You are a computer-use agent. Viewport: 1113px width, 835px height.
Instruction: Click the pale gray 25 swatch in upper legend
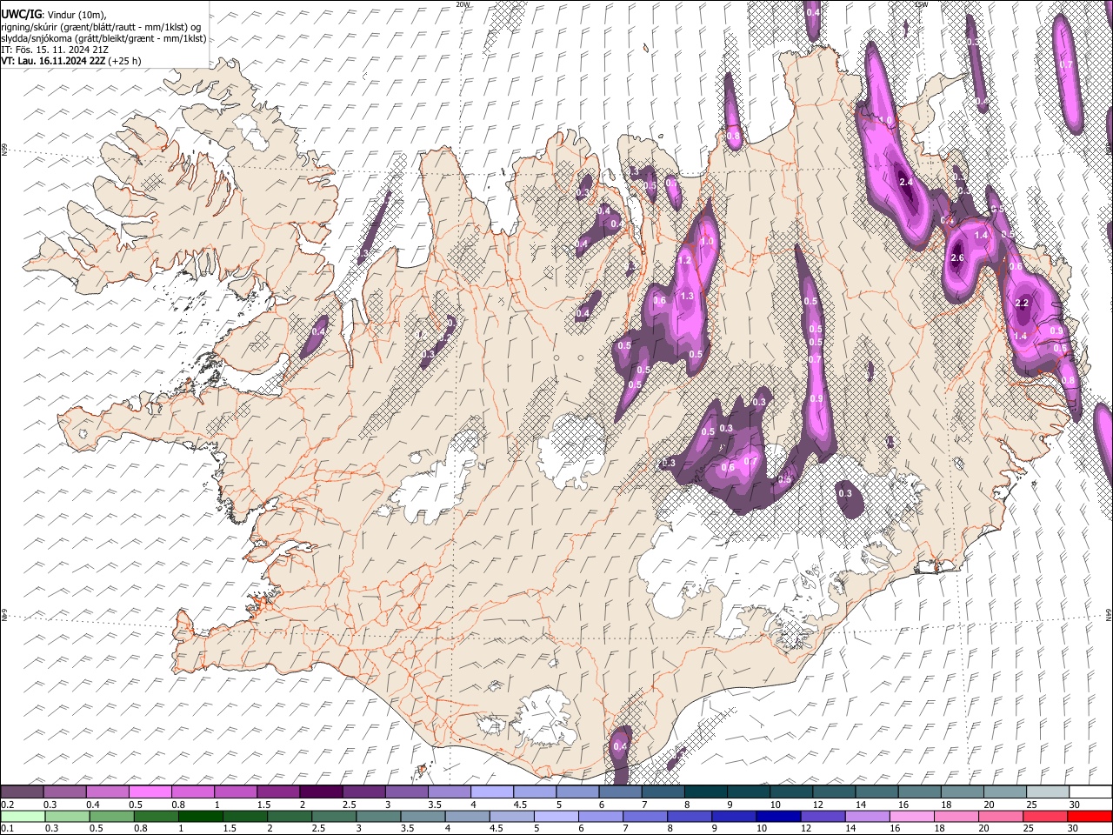tap(1047, 792)
